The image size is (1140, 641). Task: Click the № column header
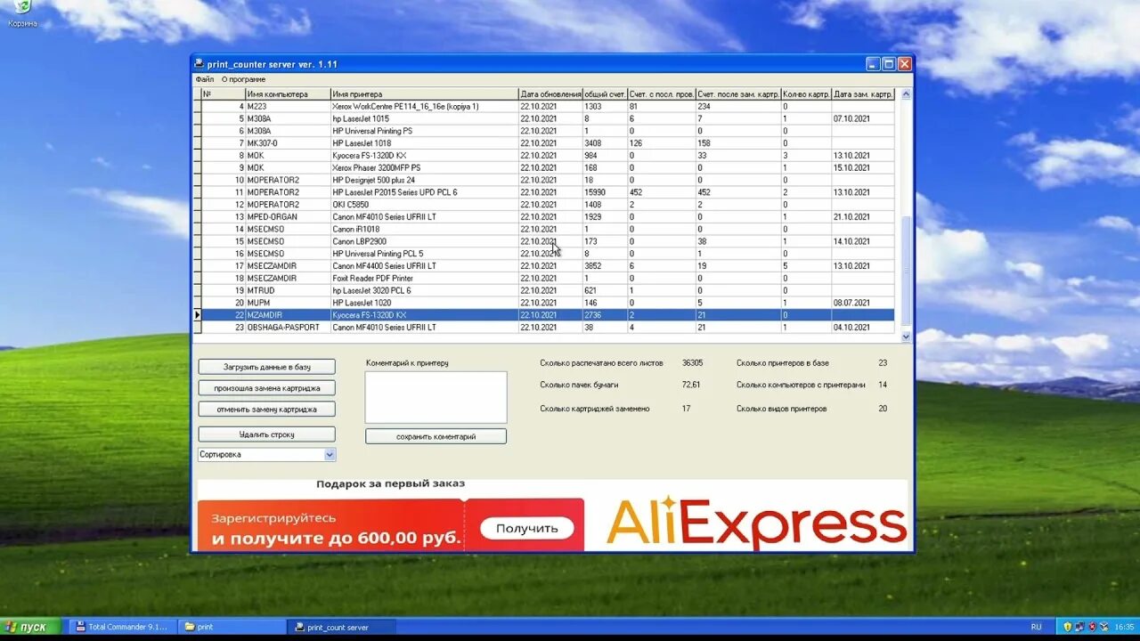(x=223, y=94)
